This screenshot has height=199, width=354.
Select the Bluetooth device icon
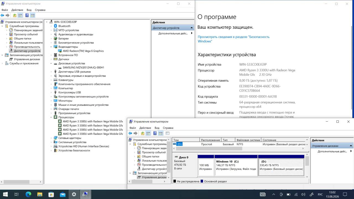click(56, 26)
